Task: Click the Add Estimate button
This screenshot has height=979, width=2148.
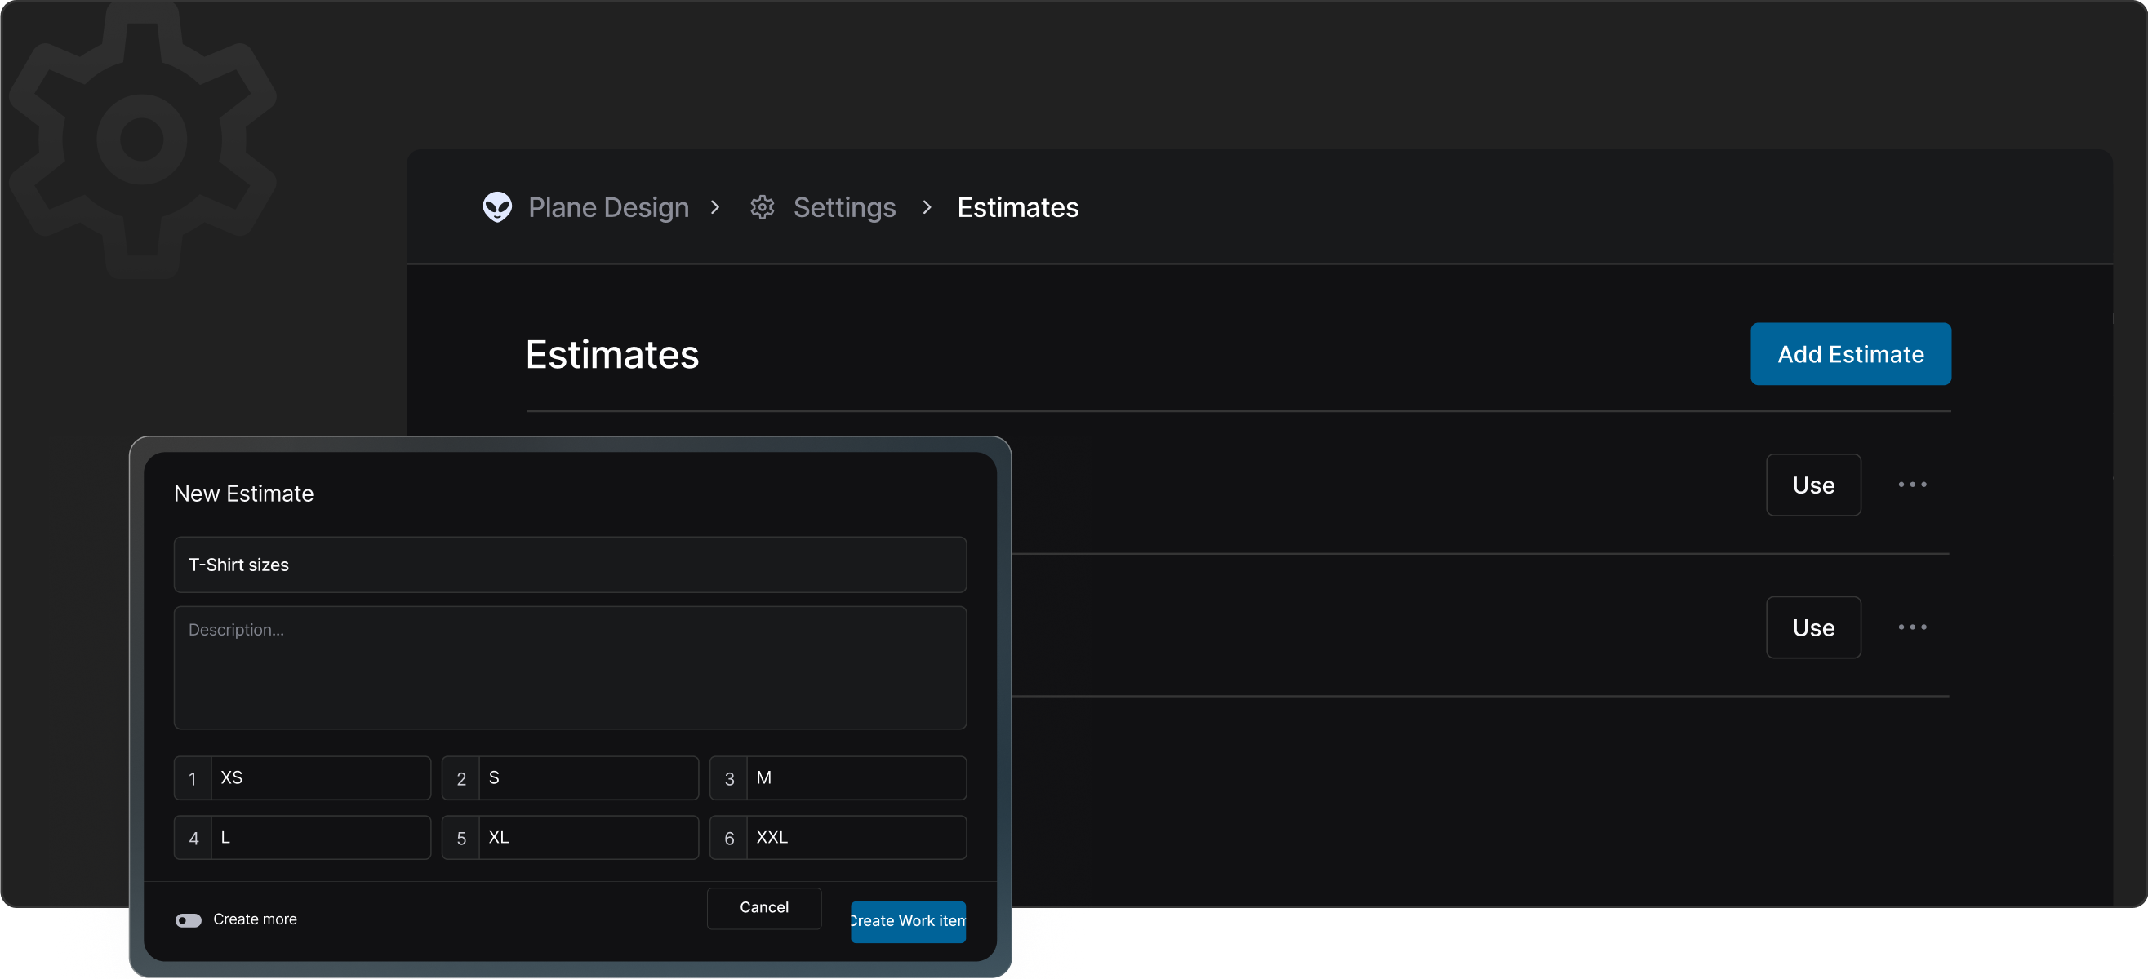Action: coord(1849,354)
